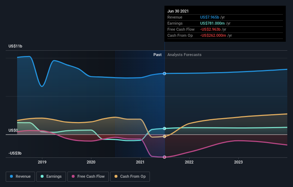Click the US$781.000m earnings value

(x=212, y=23)
